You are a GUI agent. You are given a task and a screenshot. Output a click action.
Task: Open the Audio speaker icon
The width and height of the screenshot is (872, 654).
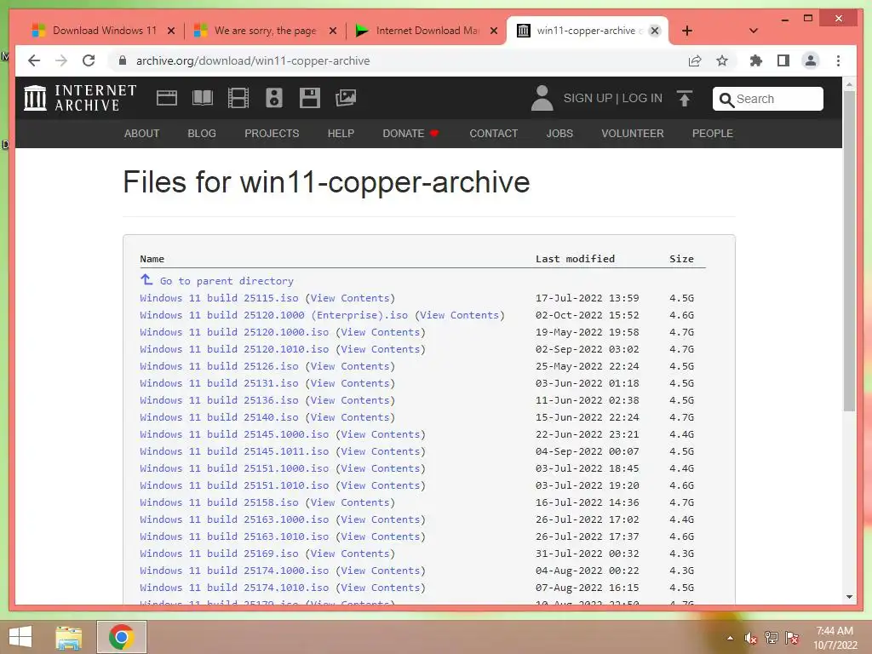coord(273,98)
